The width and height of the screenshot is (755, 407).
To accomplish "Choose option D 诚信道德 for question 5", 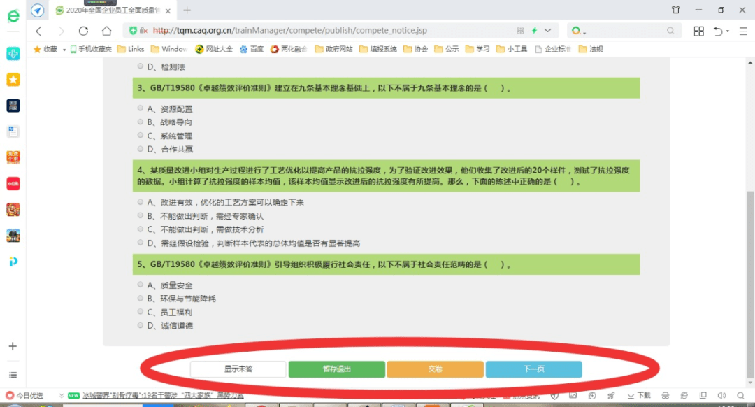I will 141,325.
